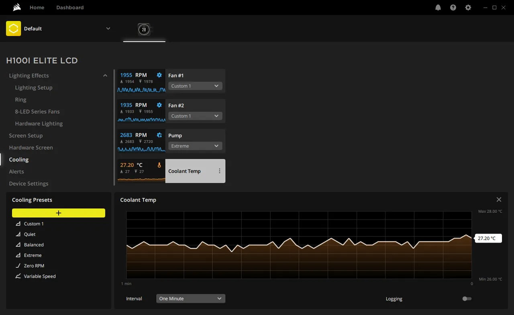Image resolution: width=514 pixels, height=315 pixels.
Task: Open the notifications bell icon
Action: click(x=438, y=8)
